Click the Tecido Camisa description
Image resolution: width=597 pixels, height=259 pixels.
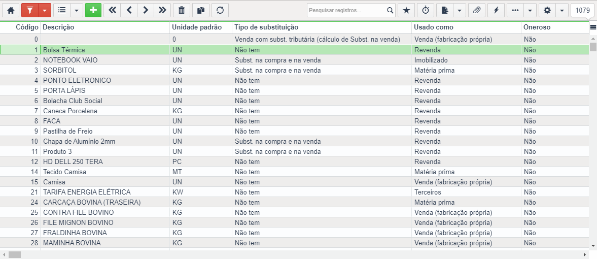pyautogui.click(x=65, y=172)
